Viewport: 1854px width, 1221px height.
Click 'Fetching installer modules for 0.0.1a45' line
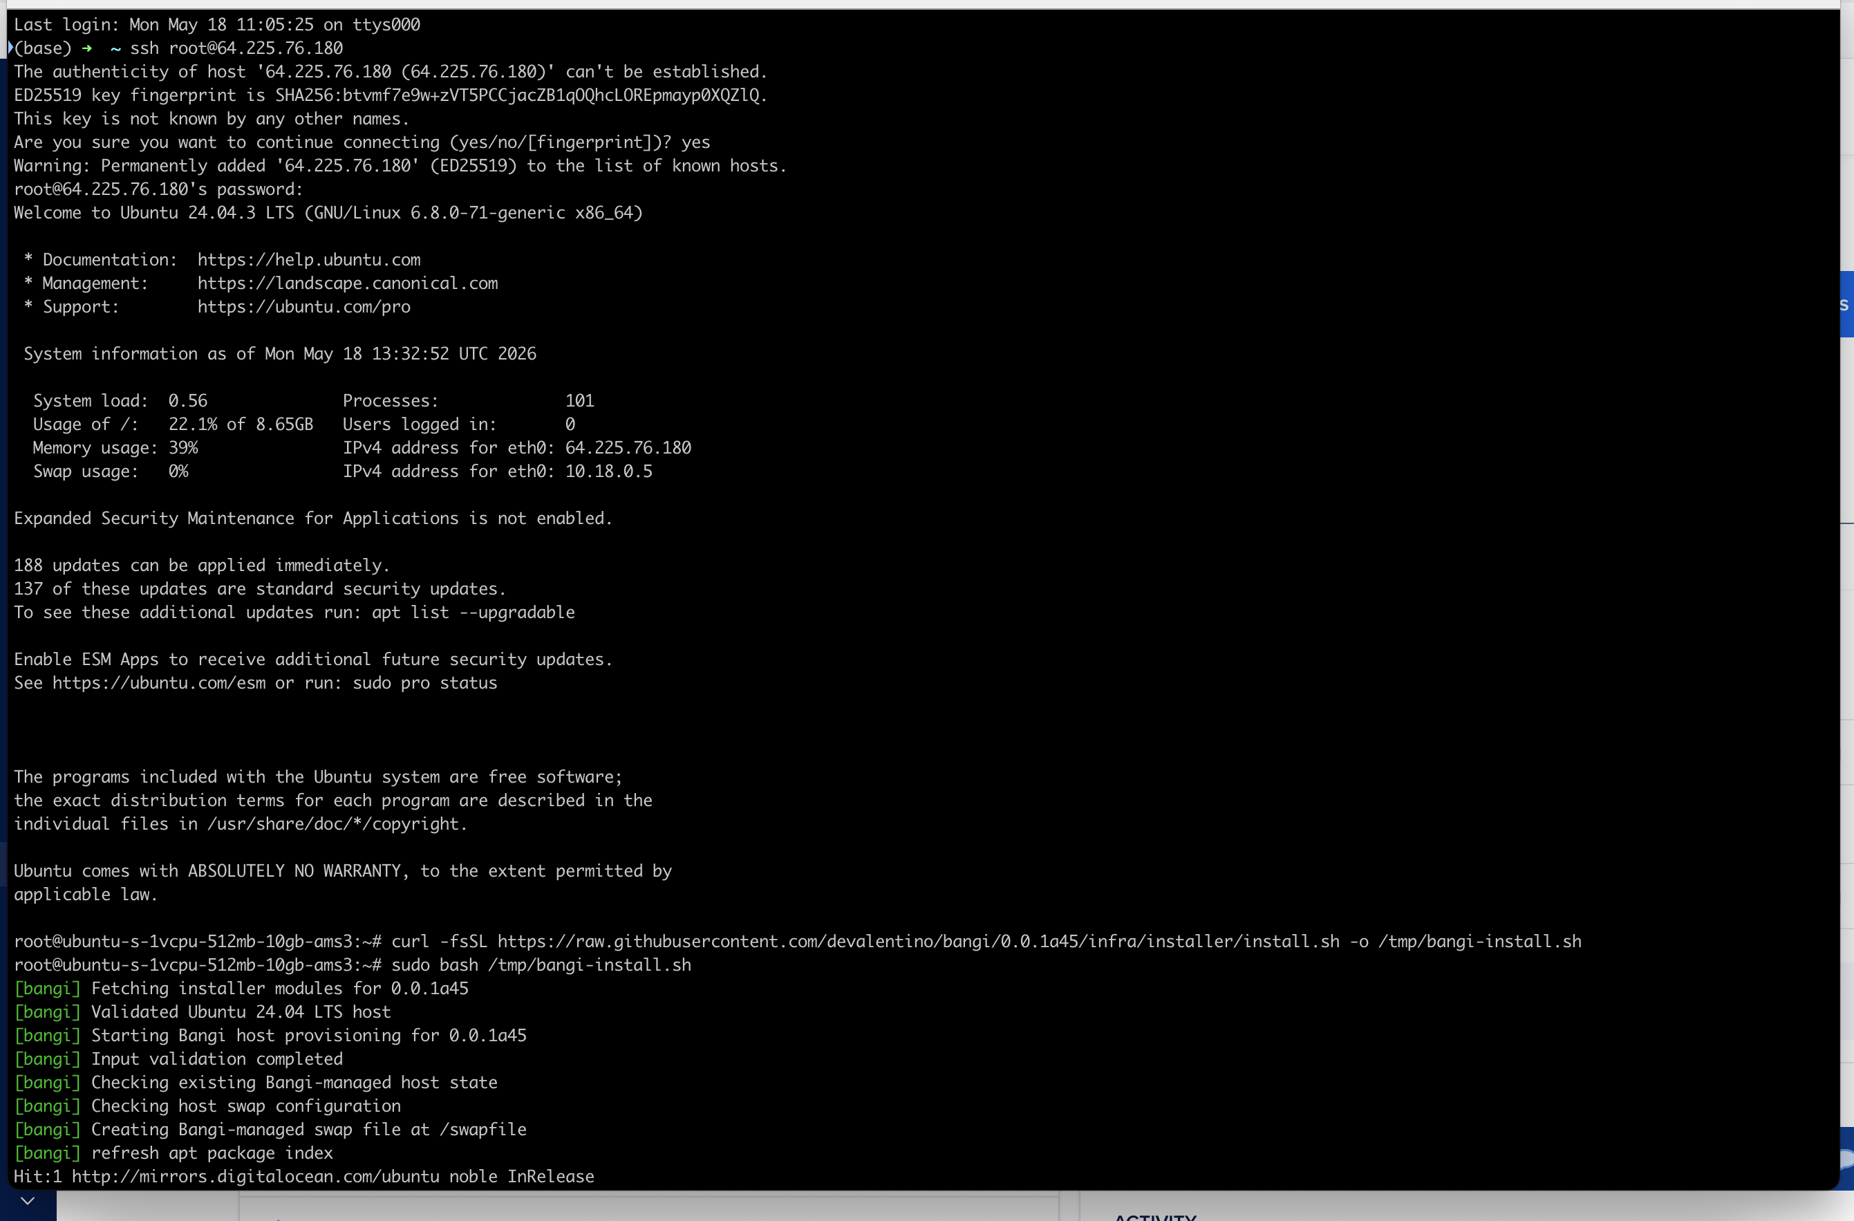[x=241, y=989]
